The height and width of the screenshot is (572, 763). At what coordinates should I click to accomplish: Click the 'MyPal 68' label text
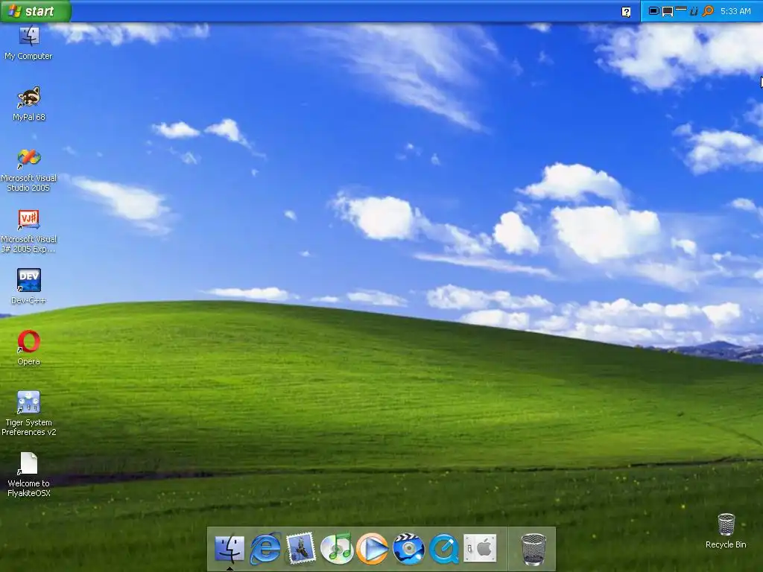[x=29, y=117]
